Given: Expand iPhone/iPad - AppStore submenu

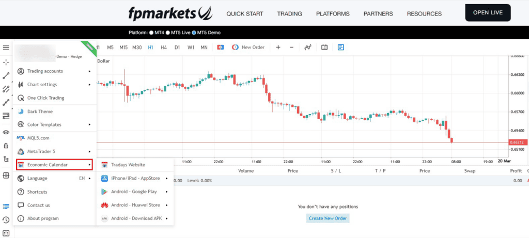Looking at the screenshot, I should [135, 178].
